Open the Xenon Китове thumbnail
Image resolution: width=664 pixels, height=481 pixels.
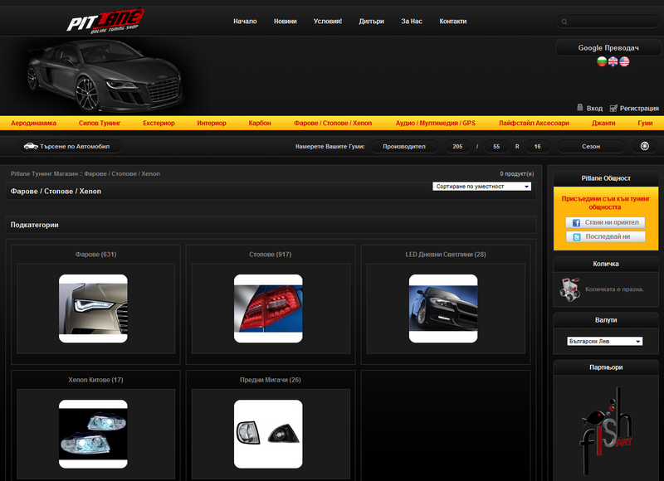click(93, 434)
